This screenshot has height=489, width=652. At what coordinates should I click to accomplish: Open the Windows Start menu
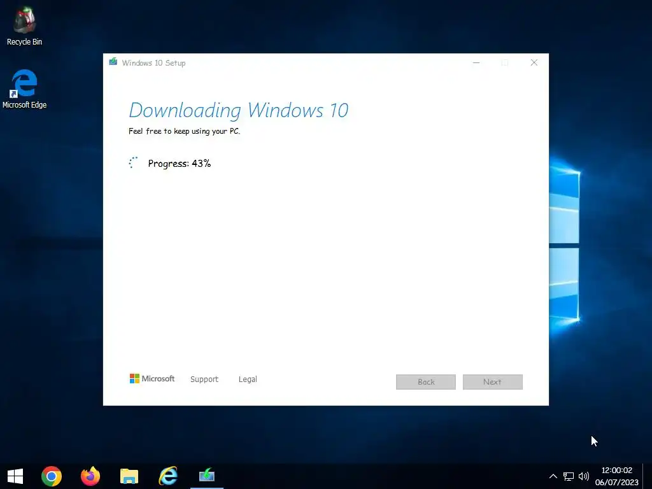[x=15, y=476]
